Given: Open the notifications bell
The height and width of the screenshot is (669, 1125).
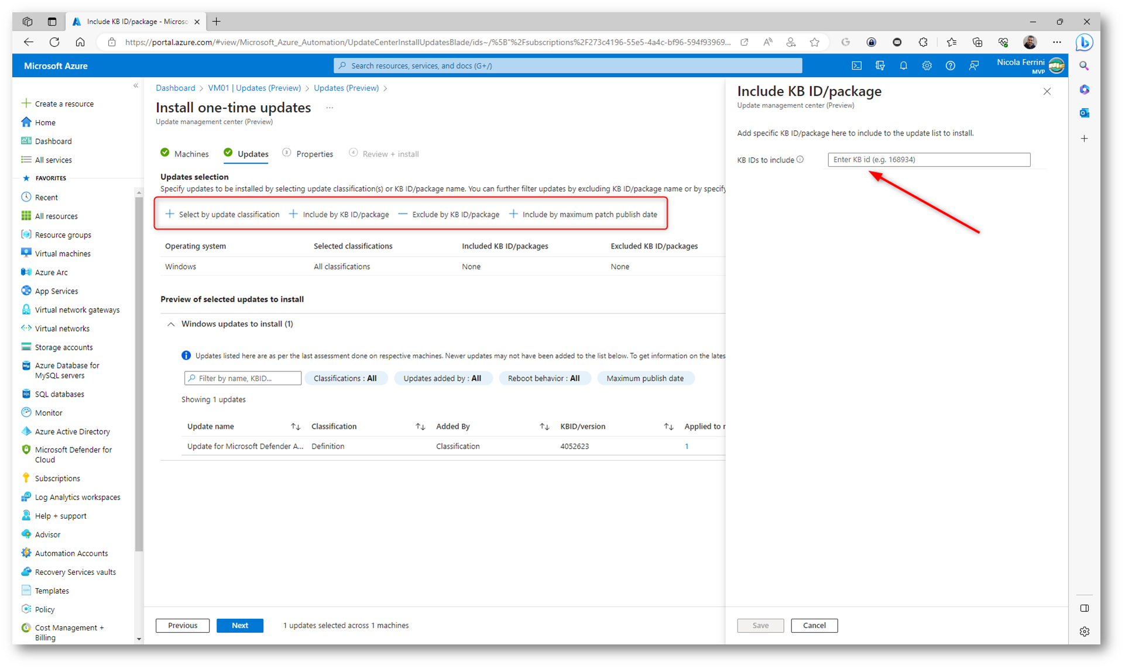Looking at the screenshot, I should [903, 66].
